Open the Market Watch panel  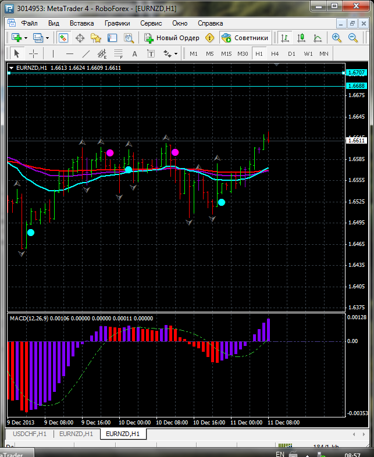pos(63,38)
